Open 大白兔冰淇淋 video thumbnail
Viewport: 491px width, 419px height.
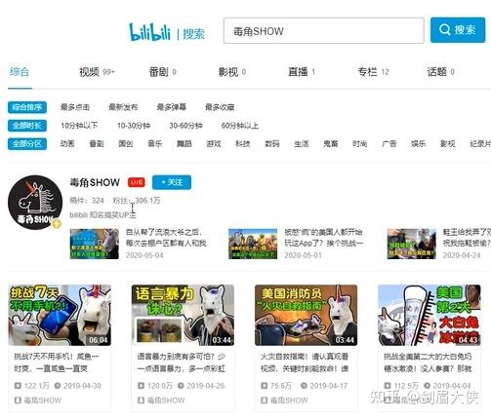(x=430, y=315)
